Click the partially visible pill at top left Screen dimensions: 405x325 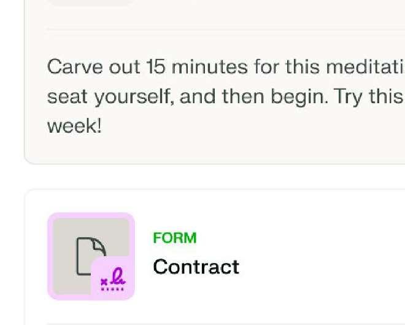click(91, 2)
